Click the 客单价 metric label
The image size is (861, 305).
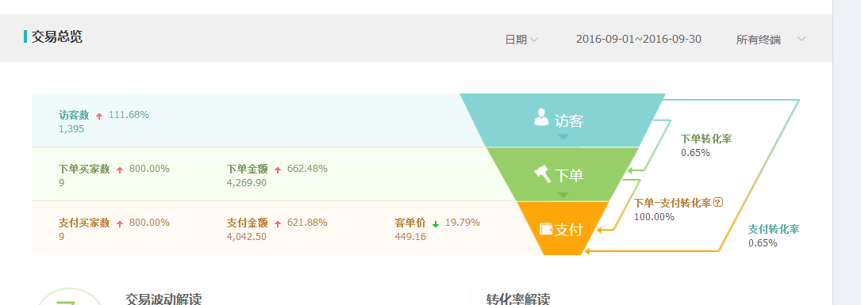coord(410,223)
